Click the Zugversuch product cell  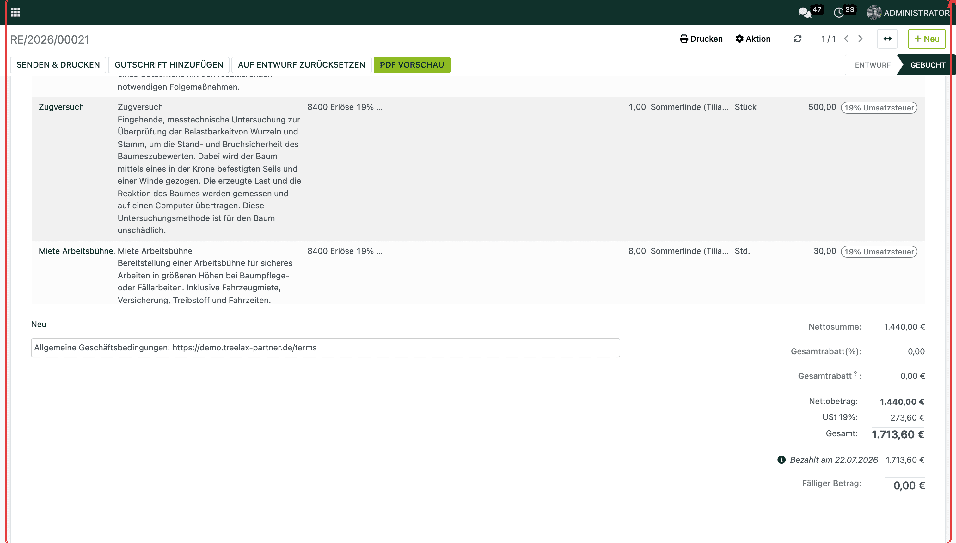(61, 107)
